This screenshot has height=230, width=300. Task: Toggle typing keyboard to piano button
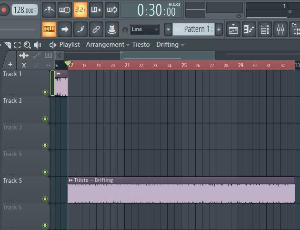pos(49,29)
